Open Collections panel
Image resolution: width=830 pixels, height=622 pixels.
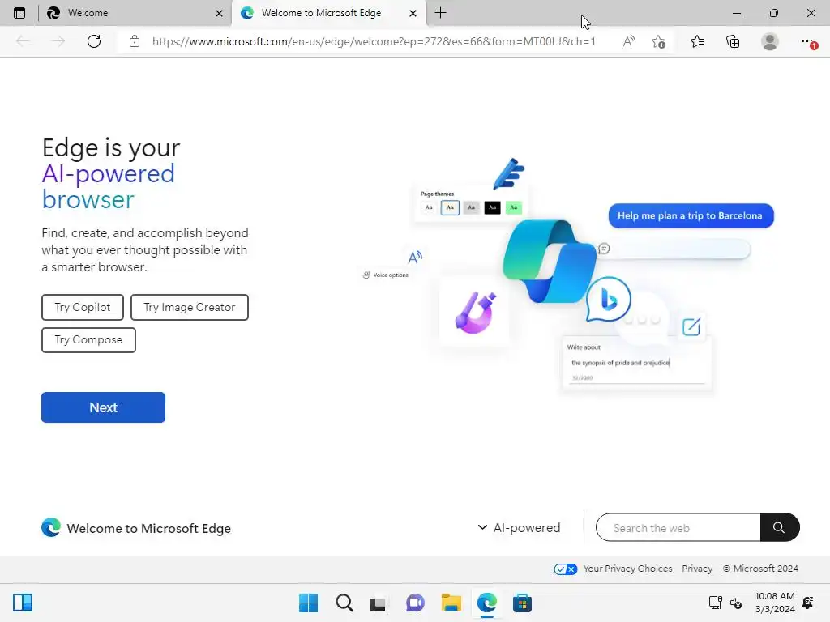[733, 41]
